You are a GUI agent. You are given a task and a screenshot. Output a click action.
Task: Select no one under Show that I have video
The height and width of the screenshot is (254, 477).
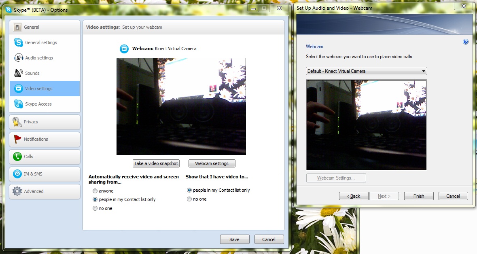189,199
